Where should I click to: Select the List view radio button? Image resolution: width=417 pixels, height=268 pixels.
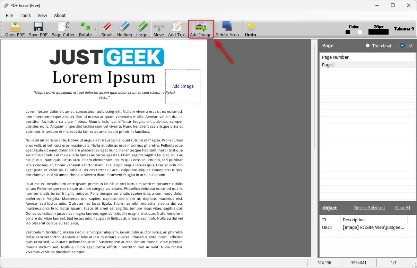(x=402, y=45)
